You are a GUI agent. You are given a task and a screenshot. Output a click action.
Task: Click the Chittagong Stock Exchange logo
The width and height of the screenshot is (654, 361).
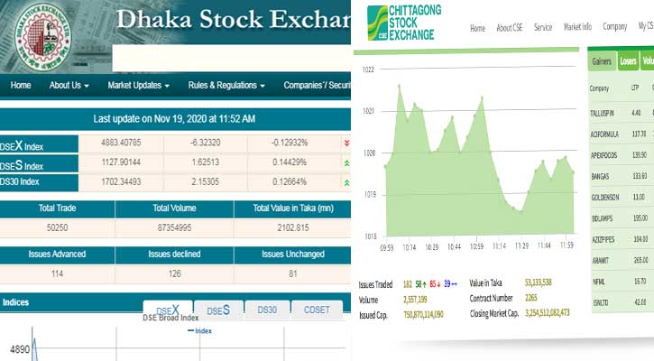(x=400, y=23)
